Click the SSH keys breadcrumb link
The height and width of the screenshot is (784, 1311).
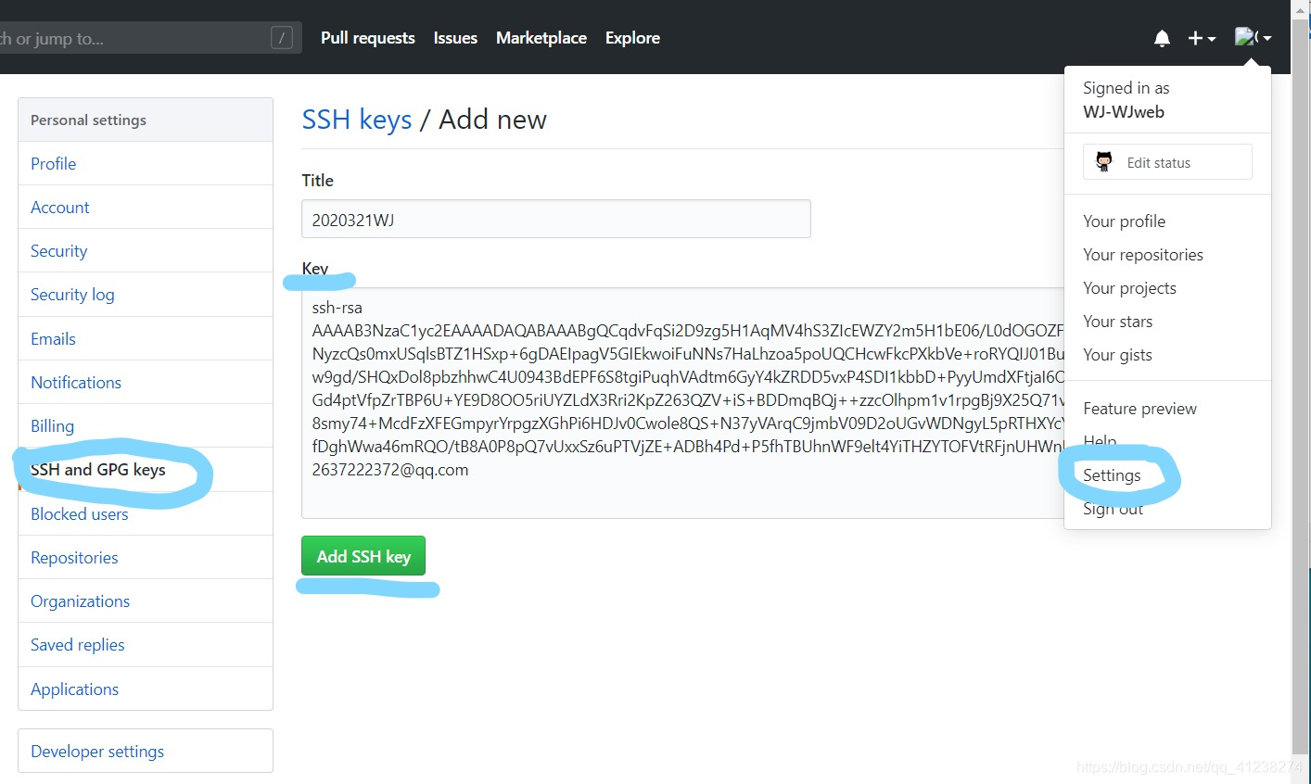(x=357, y=120)
